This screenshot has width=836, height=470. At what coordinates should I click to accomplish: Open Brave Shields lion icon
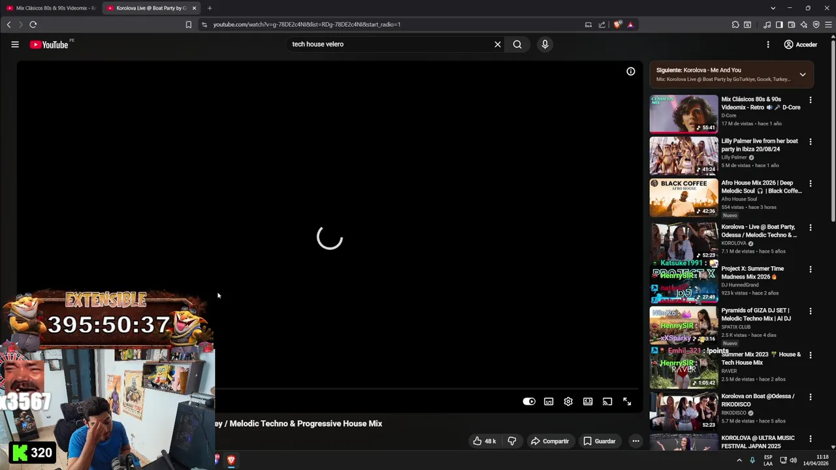tap(618, 25)
